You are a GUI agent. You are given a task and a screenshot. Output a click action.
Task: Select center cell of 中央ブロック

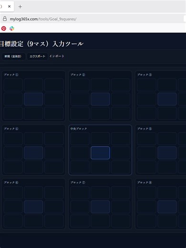click(100, 153)
